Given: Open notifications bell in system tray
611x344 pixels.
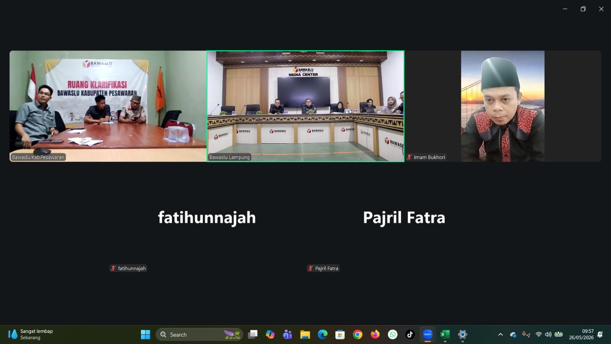Looking at the screenshot, I should tap(600, 334).
